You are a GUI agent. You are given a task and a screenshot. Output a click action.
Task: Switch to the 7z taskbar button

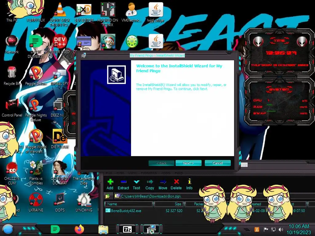tap(127, 229)
